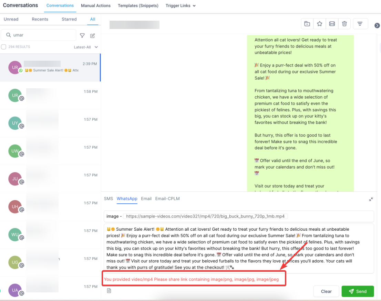This screenshot has height=301, width=381.
Task: Delete conversation with trash icon
Action: (x=344, y=24)
